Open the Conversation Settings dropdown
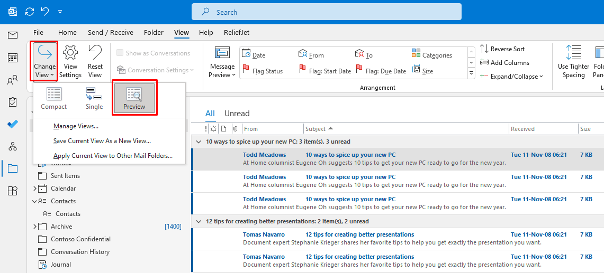This screenshot has width=604, height=273. [x=155, y=70]
